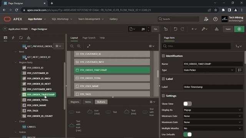The image size is (246, 138).
Task: Open the Help question mark icon
Action: (x=215, y=19)
